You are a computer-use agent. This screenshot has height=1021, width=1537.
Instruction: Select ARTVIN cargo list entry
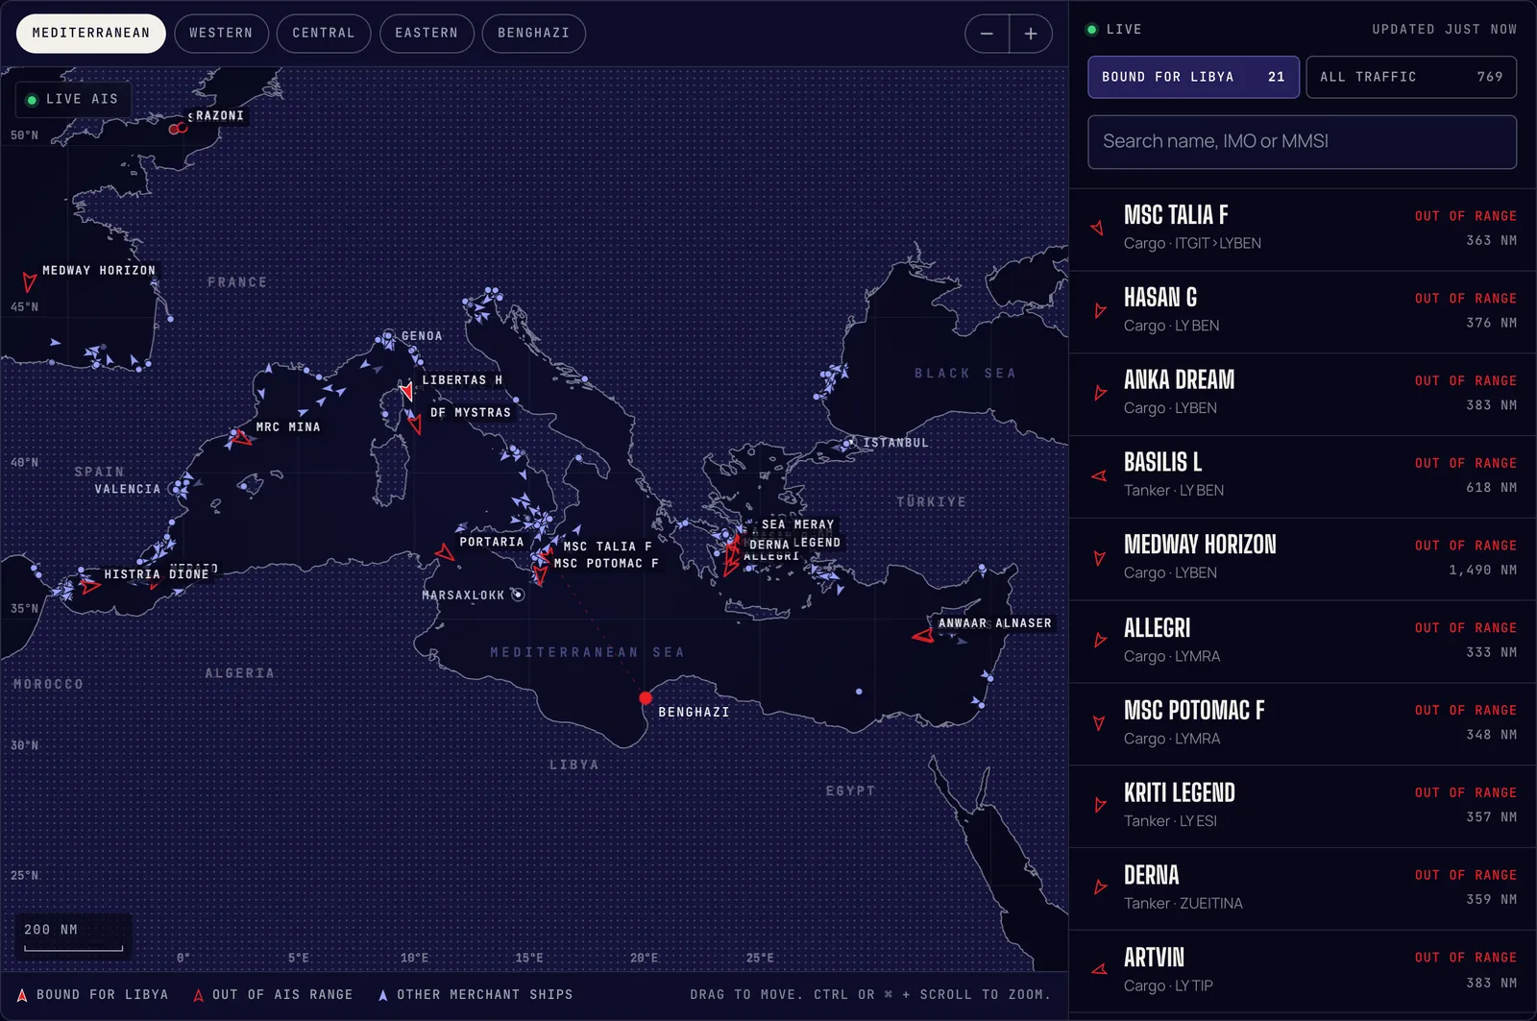[1303, 971]
